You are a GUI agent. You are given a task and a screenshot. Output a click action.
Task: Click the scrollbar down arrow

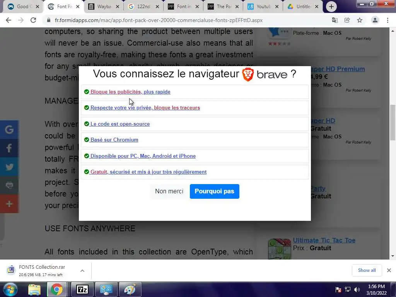(x=393, y=256)
